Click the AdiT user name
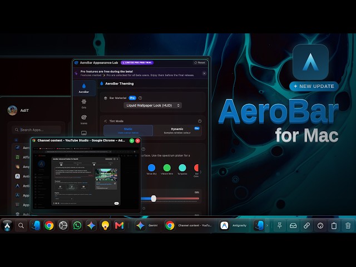The width and height of the screenshot is (356, 267). click(x=24, y=110)
